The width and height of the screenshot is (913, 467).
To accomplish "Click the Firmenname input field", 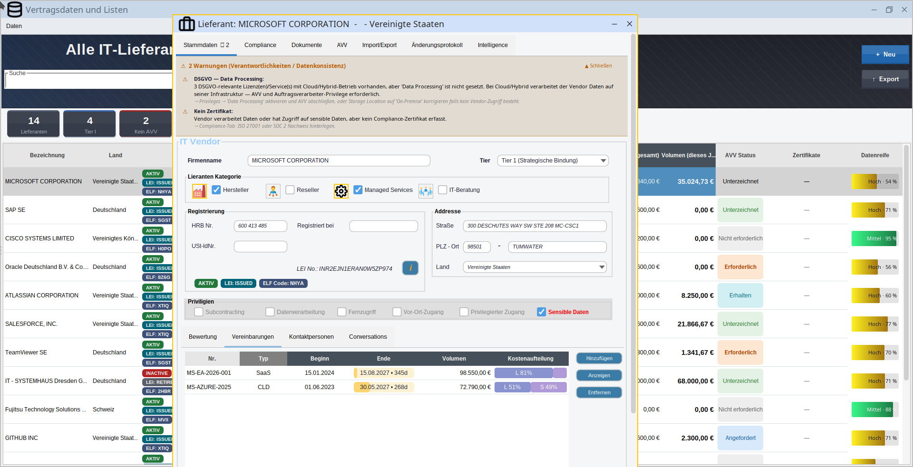I will [339, 161].
